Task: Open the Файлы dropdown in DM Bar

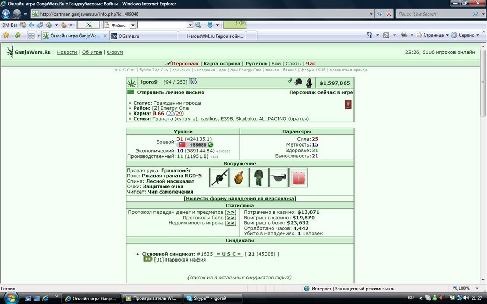Action: (x=132, y=25)
